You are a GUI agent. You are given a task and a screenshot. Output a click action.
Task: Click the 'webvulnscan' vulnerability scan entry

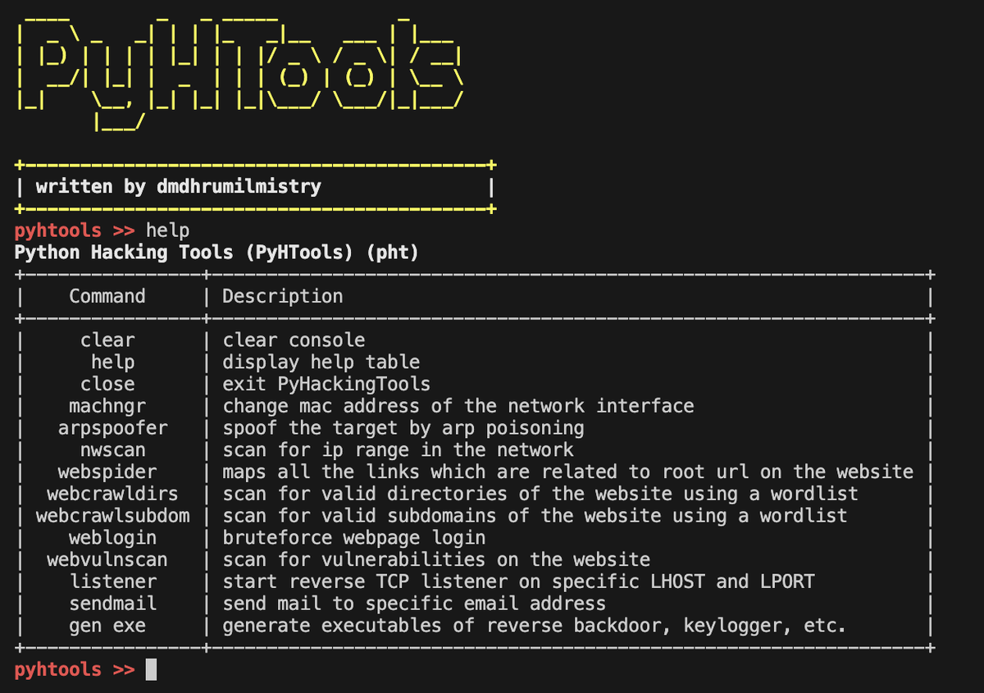(112, 559)
